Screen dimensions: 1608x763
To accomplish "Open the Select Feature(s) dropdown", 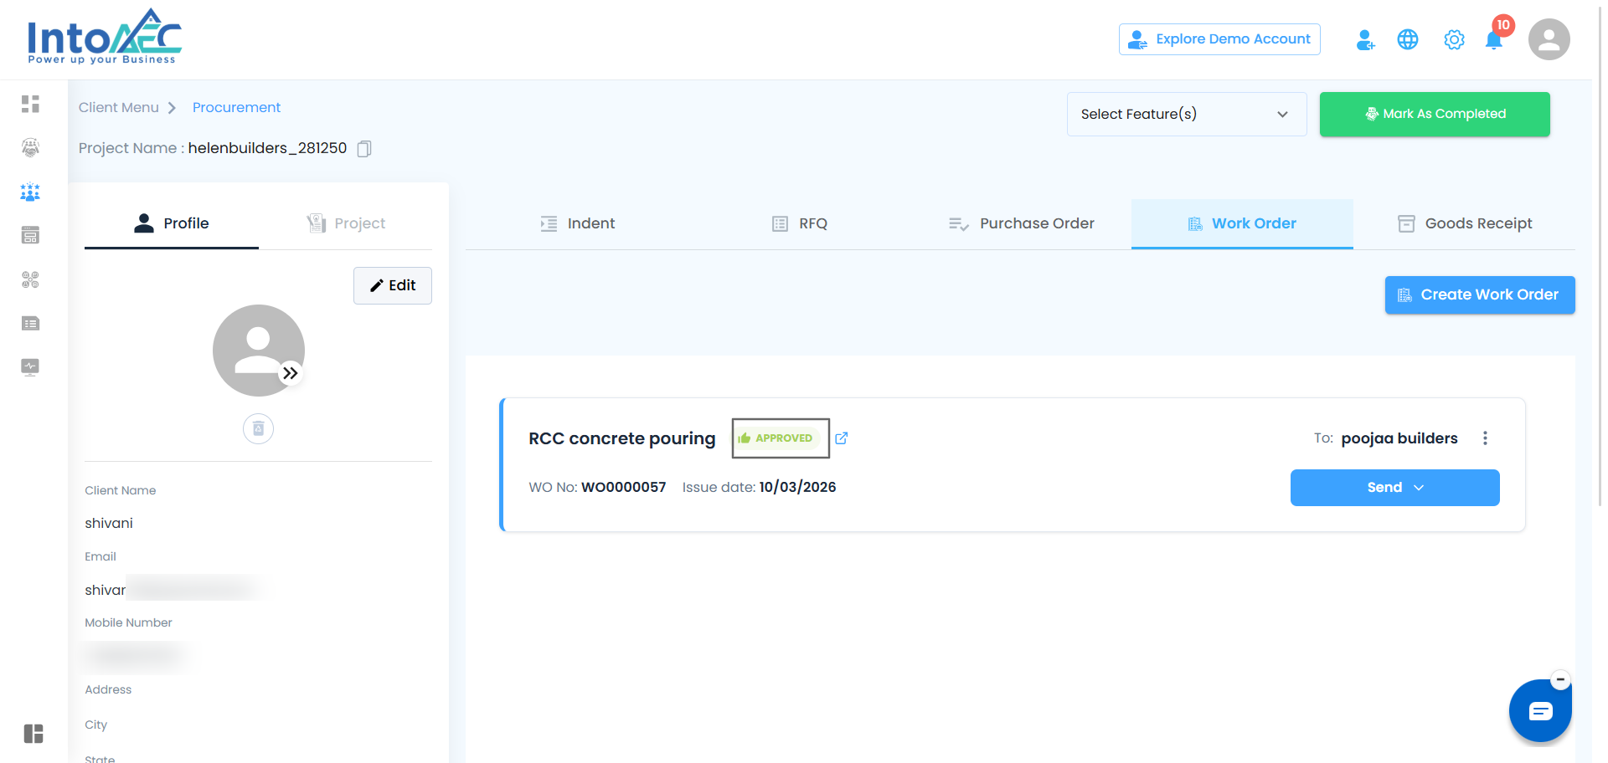I will [1187, 114].
